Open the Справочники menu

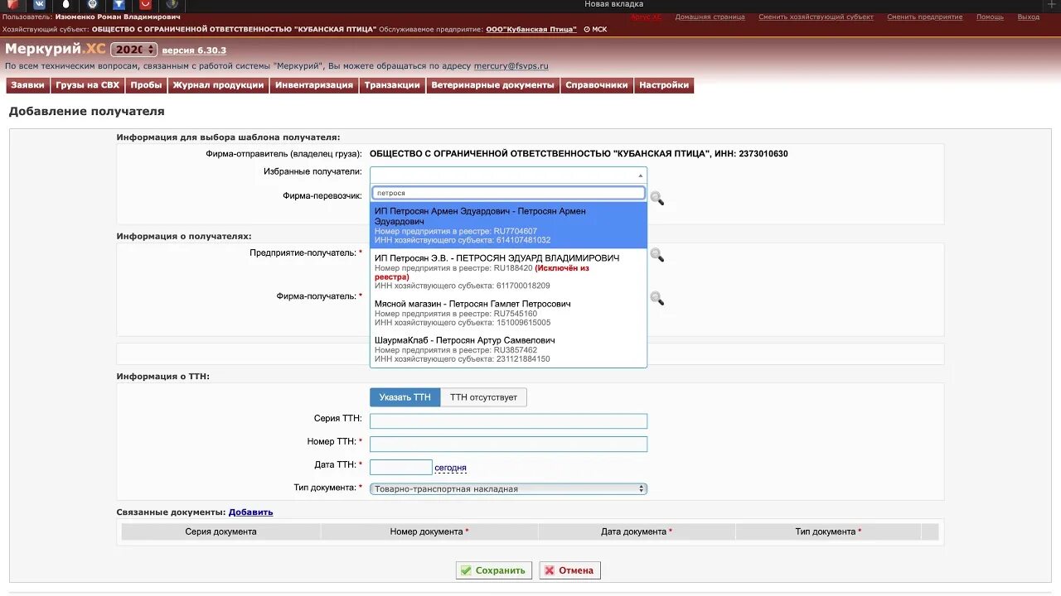coord(597,85)
